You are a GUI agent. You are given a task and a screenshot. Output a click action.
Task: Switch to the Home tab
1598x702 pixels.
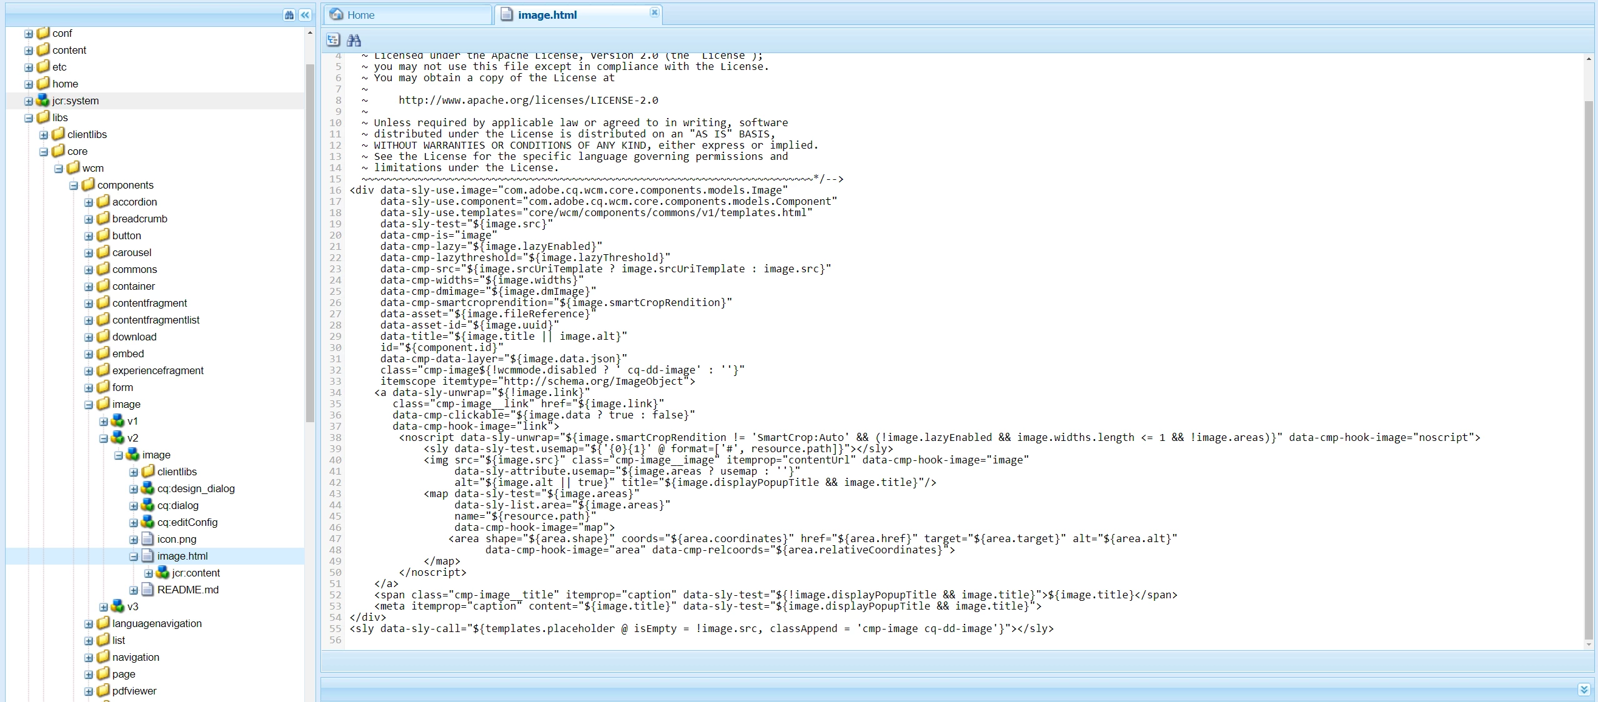point(360,15)
